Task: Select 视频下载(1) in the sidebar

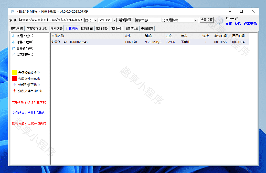Action: 25,36
